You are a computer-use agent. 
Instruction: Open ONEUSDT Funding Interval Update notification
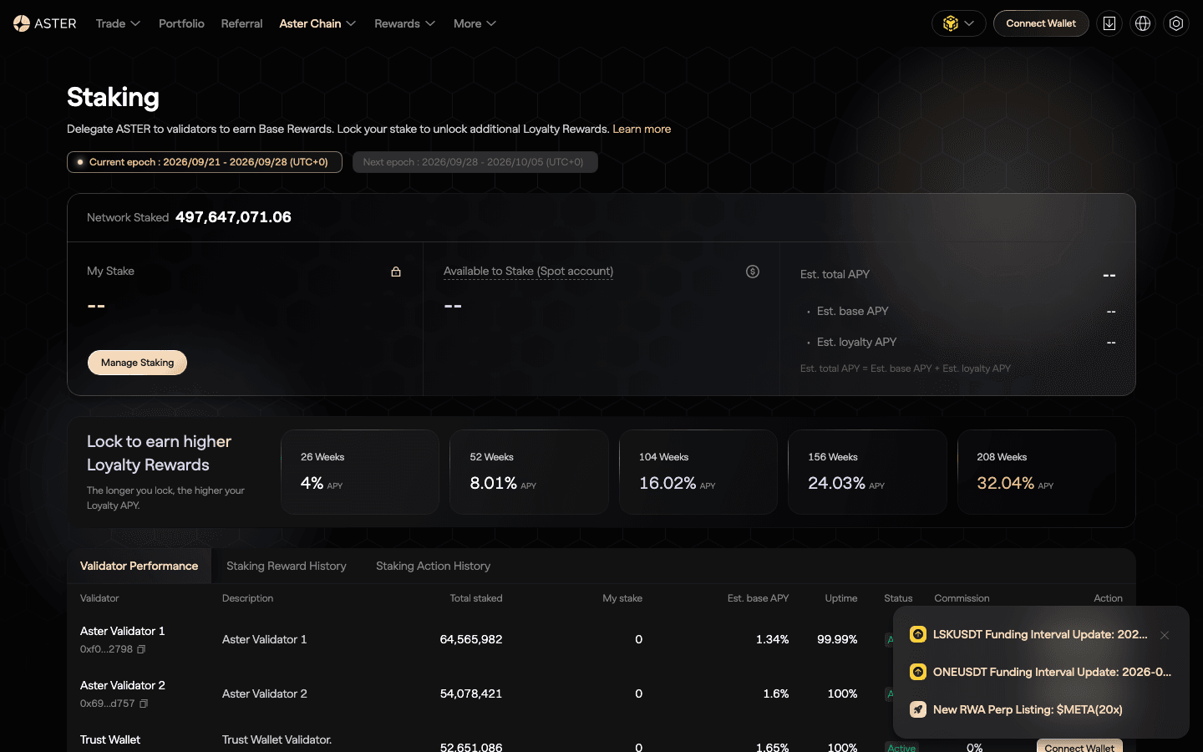[1052, 672]
